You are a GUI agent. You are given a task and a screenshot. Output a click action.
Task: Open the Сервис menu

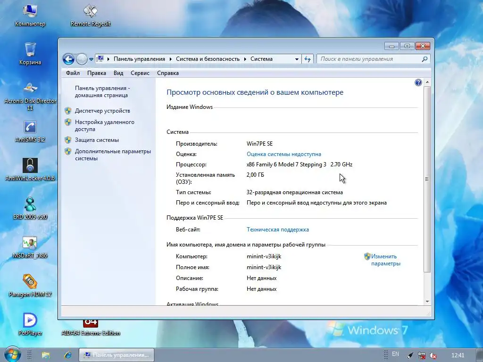[140, 73]
